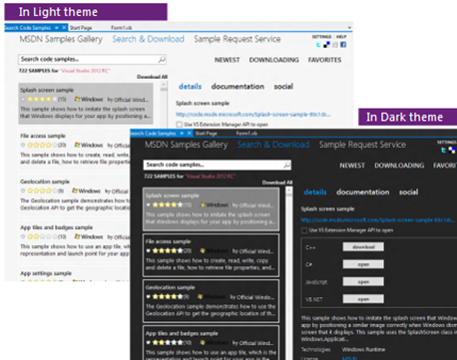This screenshot has height=360, width=457.
Task: Open documentation tab in Light window
Action: coord(237,87)
